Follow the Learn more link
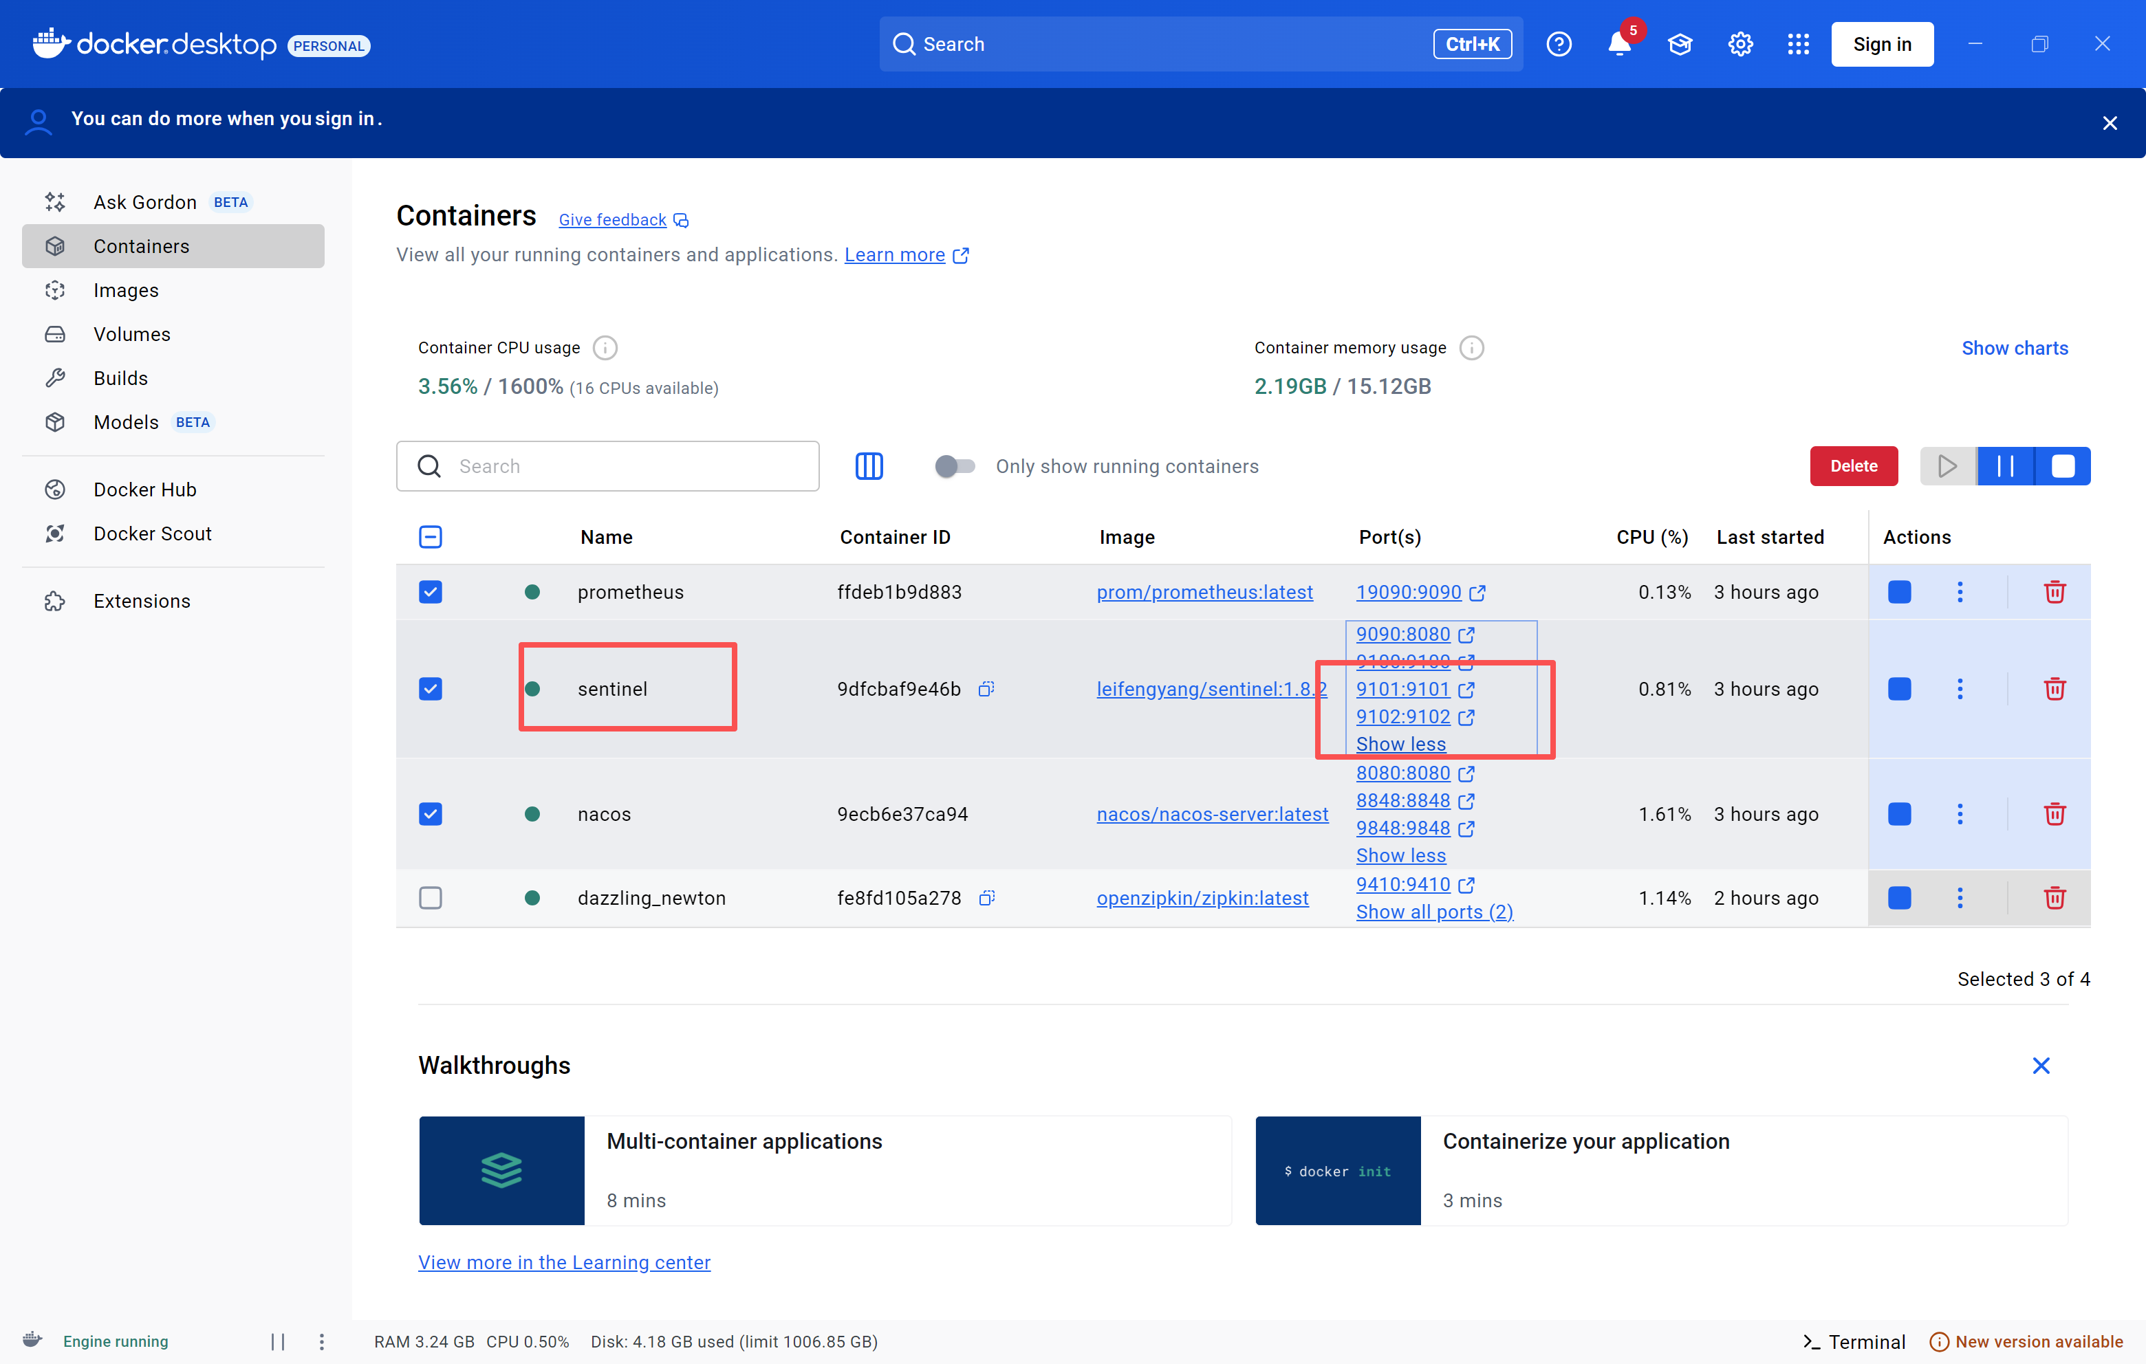The width and height of the screenshot is (2146, 1364). (907, 255)
